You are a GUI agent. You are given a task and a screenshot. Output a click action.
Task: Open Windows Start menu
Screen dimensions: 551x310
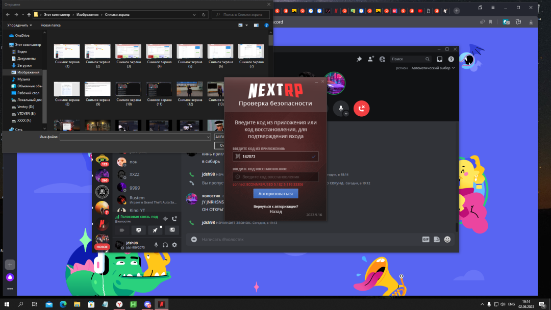click(x=7, y=304)
